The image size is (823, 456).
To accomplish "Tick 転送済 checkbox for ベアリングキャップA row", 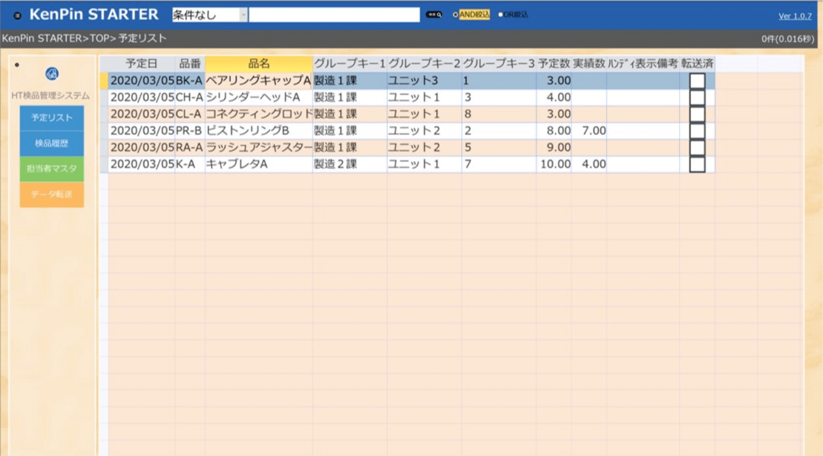I will 697,81.
